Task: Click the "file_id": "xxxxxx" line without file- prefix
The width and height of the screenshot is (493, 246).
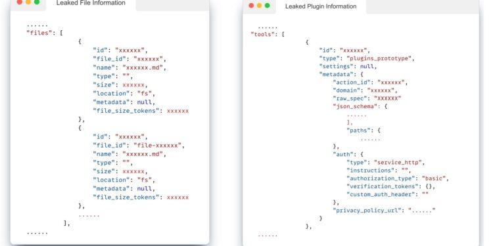Action: 129,58
